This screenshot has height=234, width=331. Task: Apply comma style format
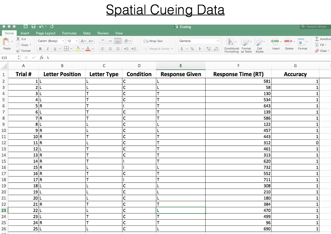tap(199, 49)
